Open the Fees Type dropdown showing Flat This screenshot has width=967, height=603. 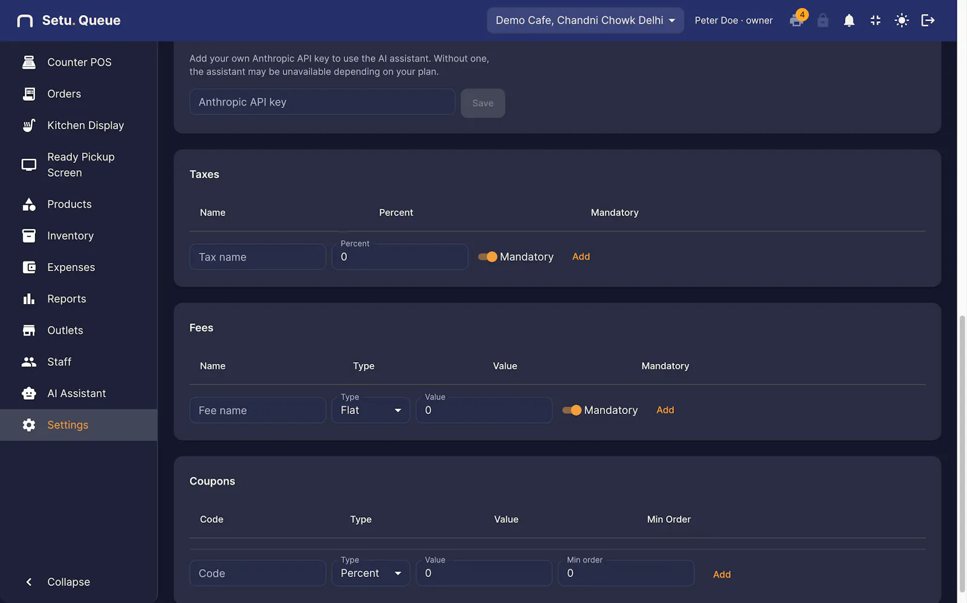point(371,410)
